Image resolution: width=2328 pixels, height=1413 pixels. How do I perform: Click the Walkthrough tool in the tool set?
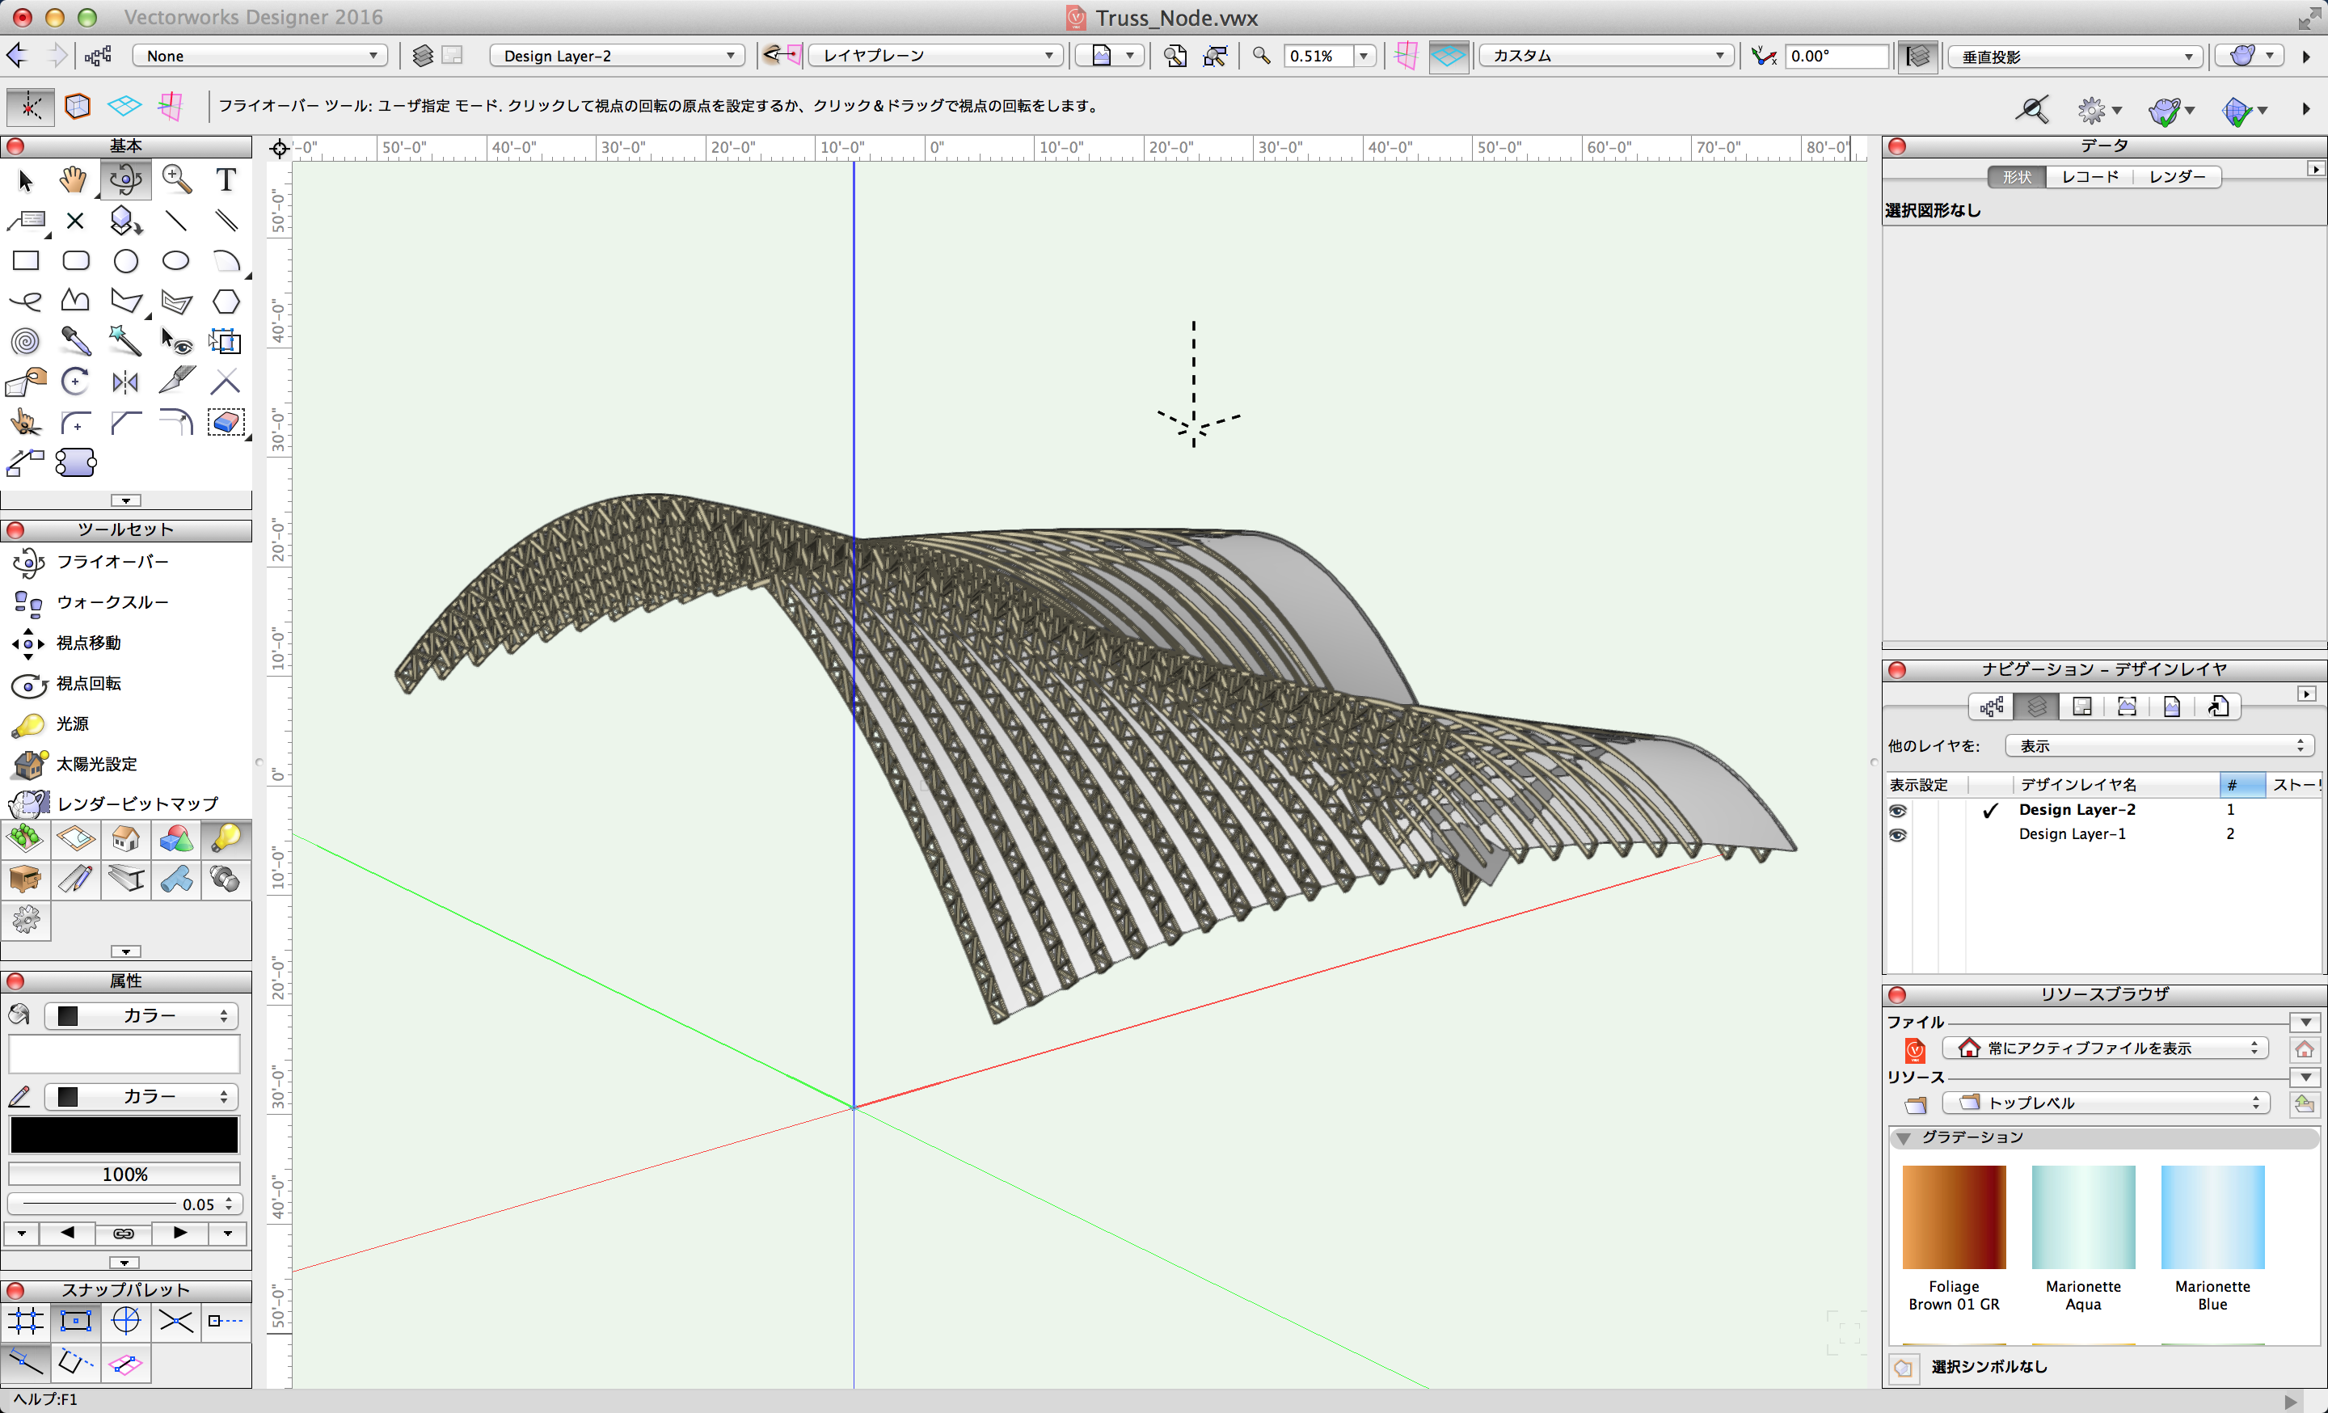click(112, 601)
